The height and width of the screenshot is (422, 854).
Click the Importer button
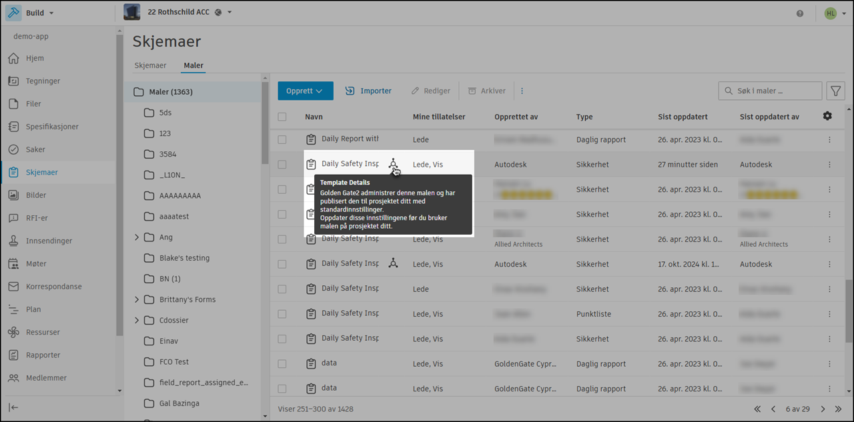tap(368, 91)
